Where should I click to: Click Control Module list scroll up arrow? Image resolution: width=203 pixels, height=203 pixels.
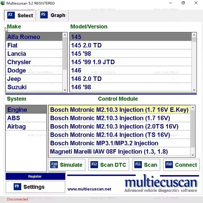193,108
